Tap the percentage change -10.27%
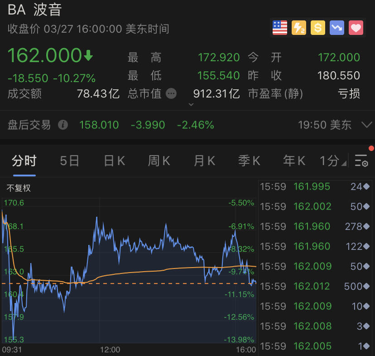 (x=74, y=78)
